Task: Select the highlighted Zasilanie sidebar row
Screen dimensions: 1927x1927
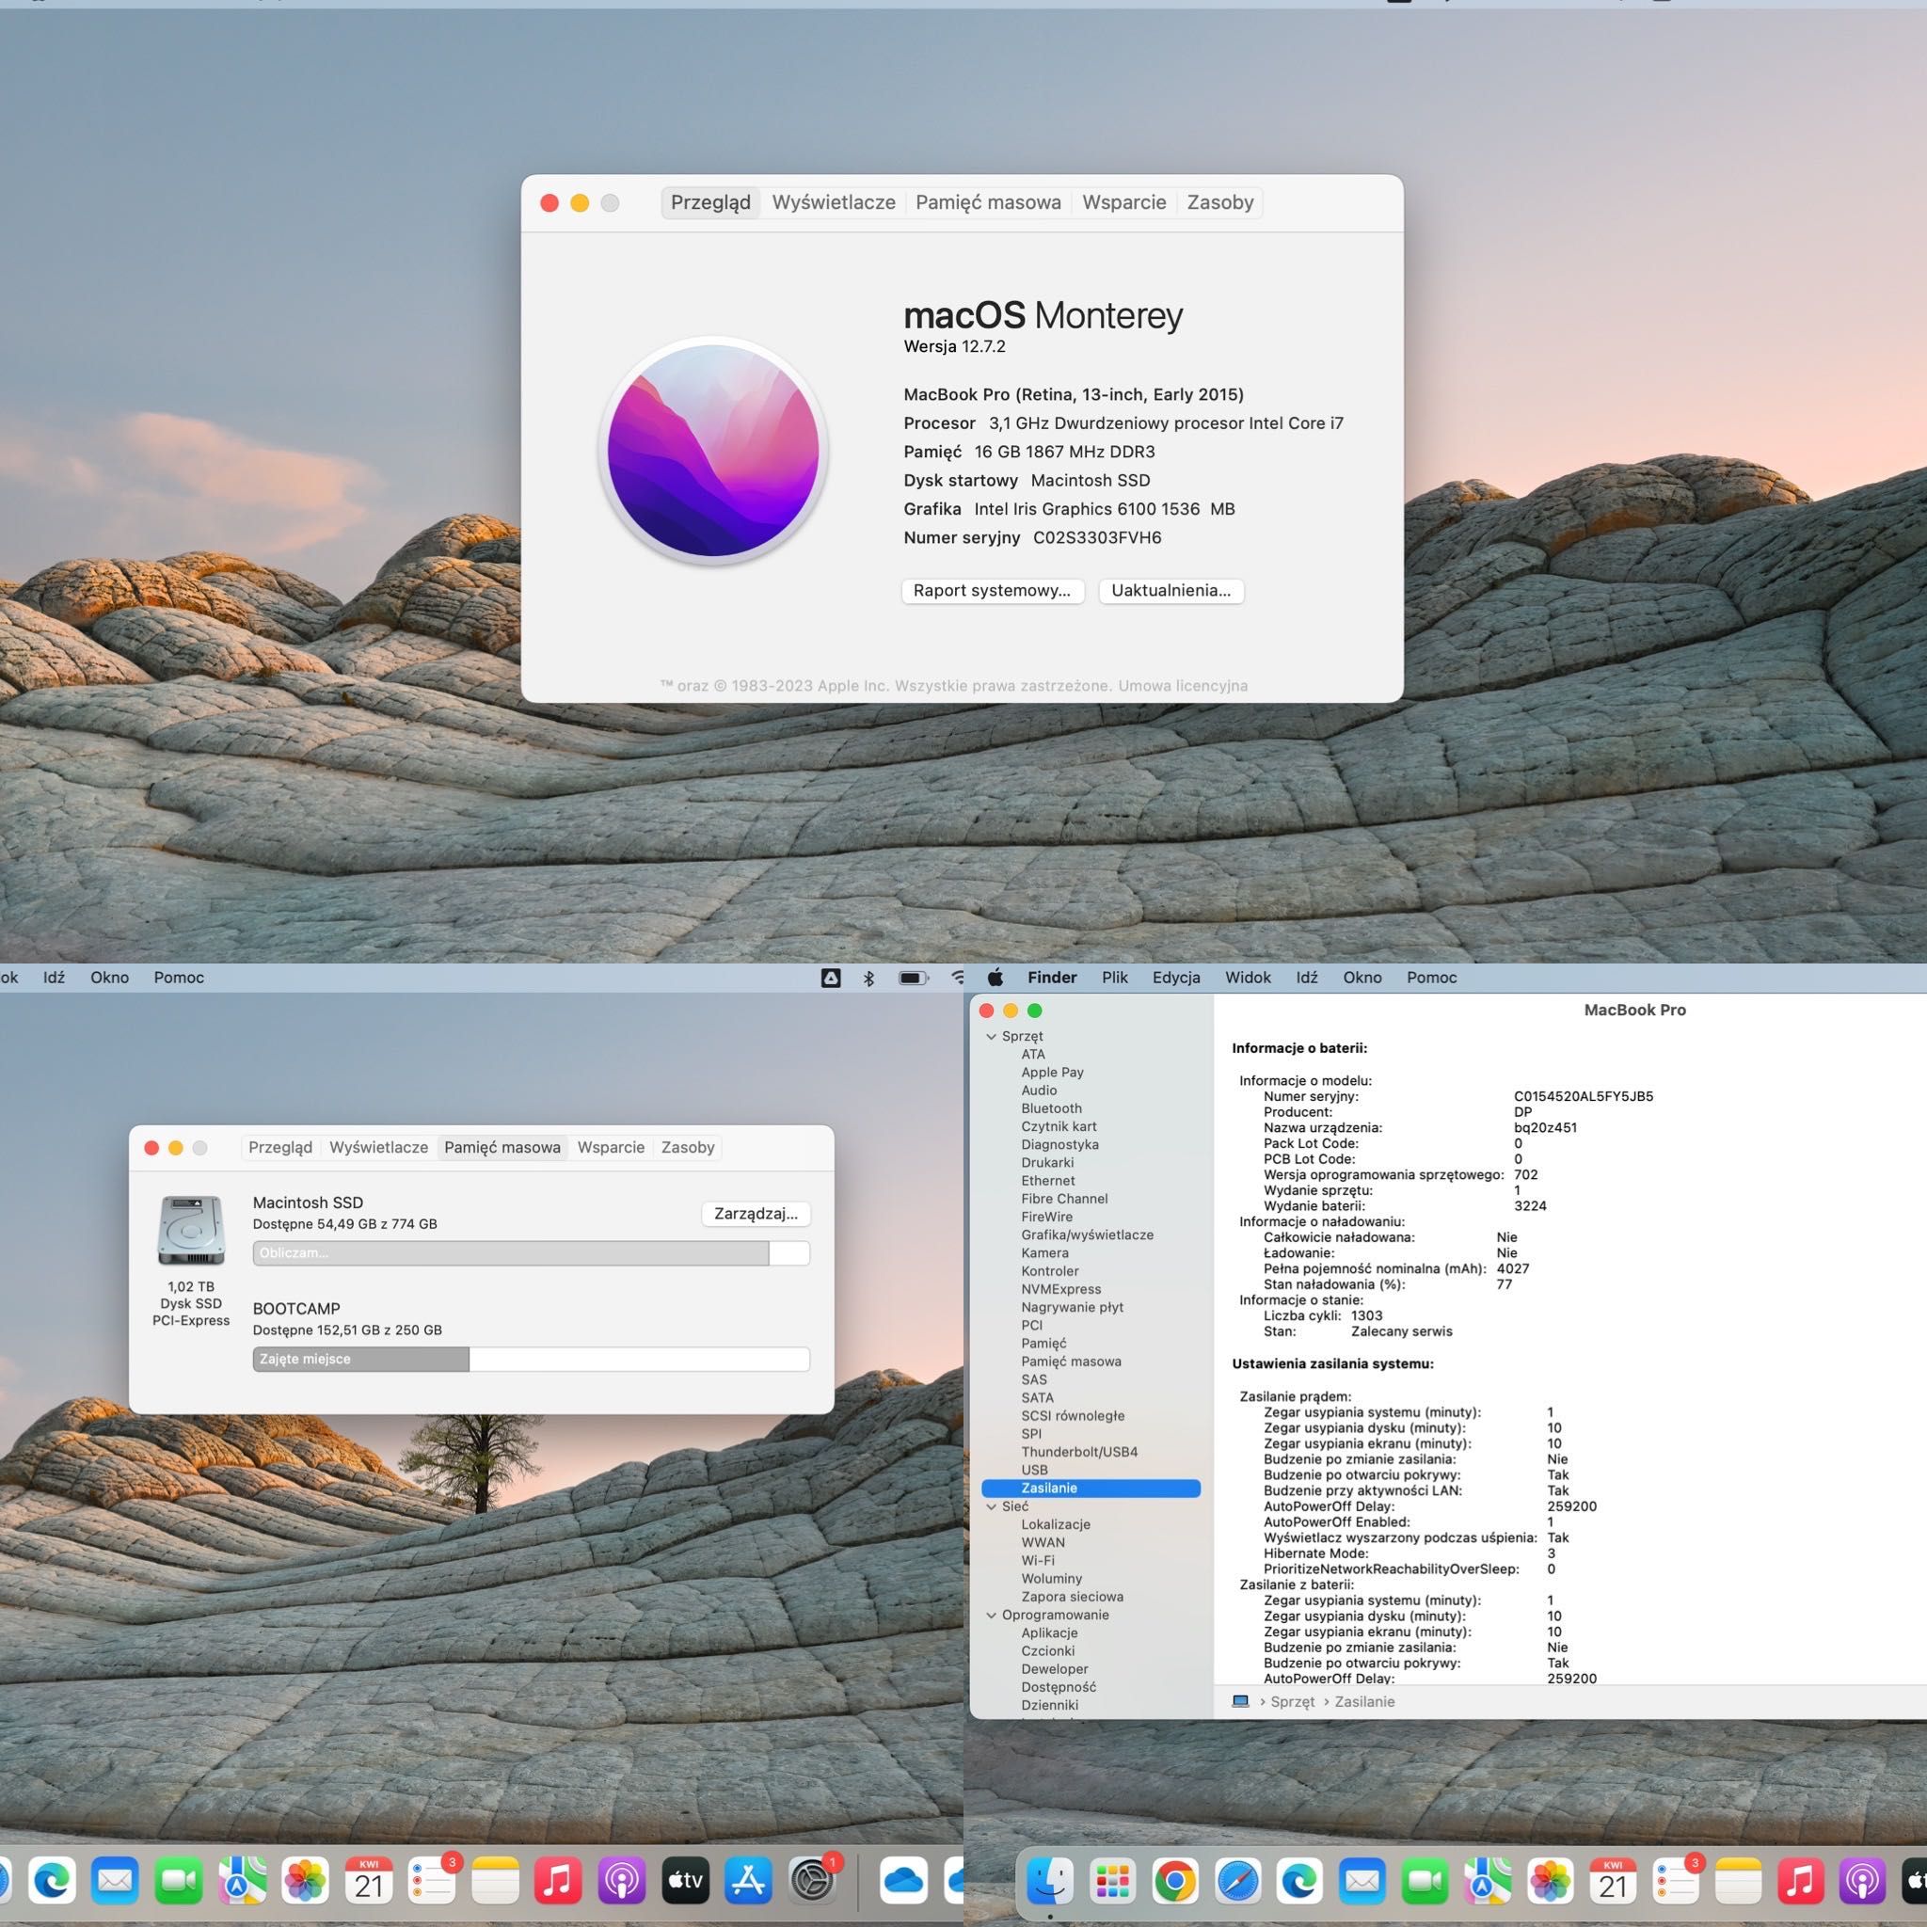Action: pos(1091,1489)
